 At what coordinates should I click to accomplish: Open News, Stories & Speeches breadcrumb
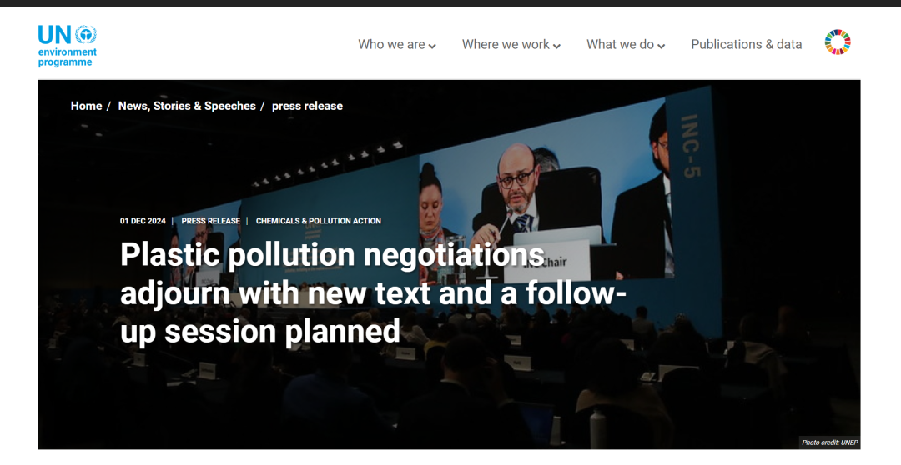[187, 106]
